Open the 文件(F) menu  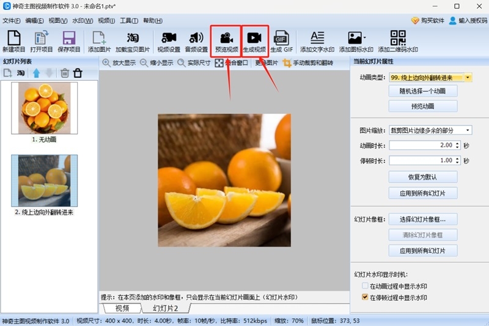click(12, 21)
